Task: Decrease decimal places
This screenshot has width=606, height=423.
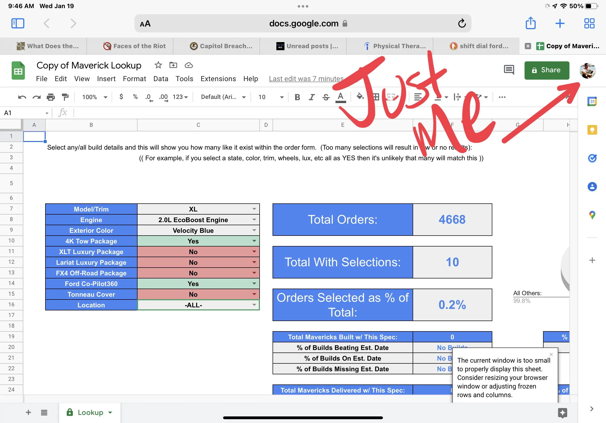Action: pos(149,97)
